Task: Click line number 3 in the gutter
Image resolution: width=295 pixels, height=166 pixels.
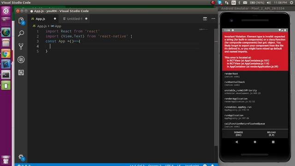Action: pos(38,41)
